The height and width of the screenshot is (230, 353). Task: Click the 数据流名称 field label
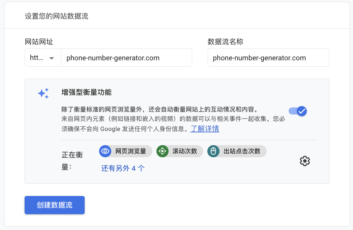(226, 42)
